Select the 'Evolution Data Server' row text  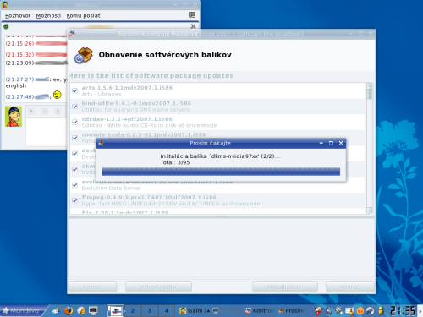111,188
